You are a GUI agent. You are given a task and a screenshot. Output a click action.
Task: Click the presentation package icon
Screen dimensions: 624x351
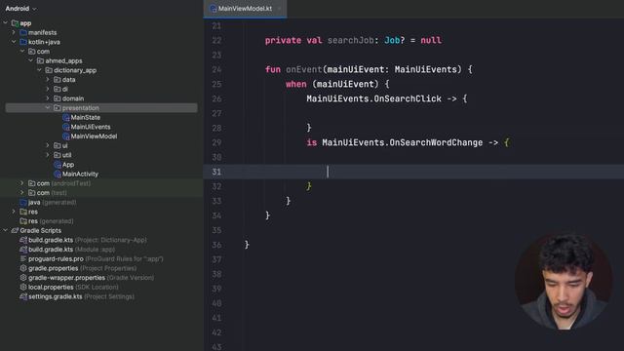57,108
